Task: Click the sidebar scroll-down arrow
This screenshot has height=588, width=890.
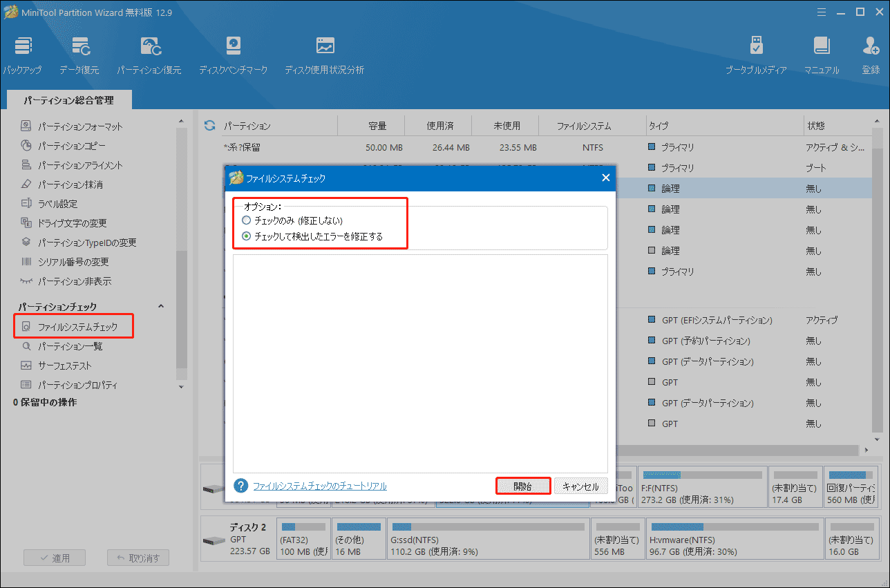Action: [181, 387]
